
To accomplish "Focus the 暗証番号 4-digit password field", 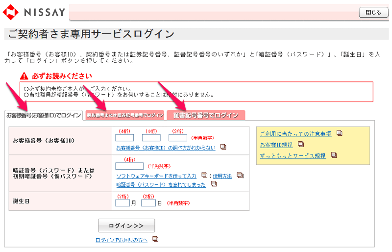I will pos(129,166).
